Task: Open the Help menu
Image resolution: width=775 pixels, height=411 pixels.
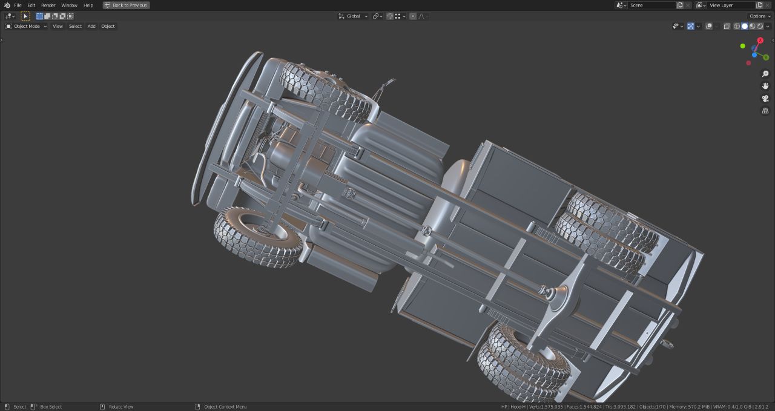Action: [88, 5]
